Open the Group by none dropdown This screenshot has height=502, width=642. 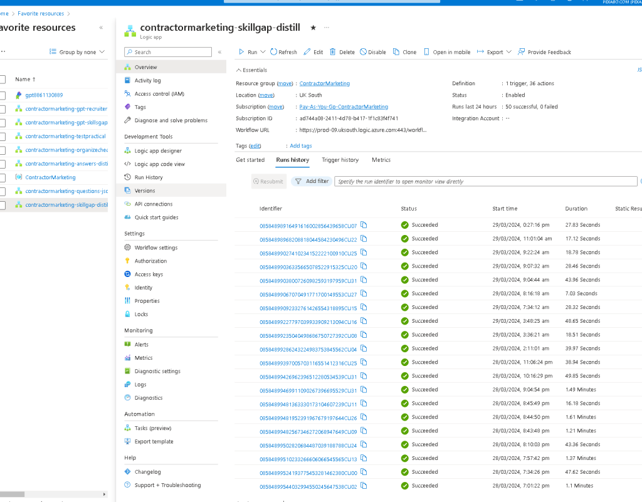[x=77, y=52]
